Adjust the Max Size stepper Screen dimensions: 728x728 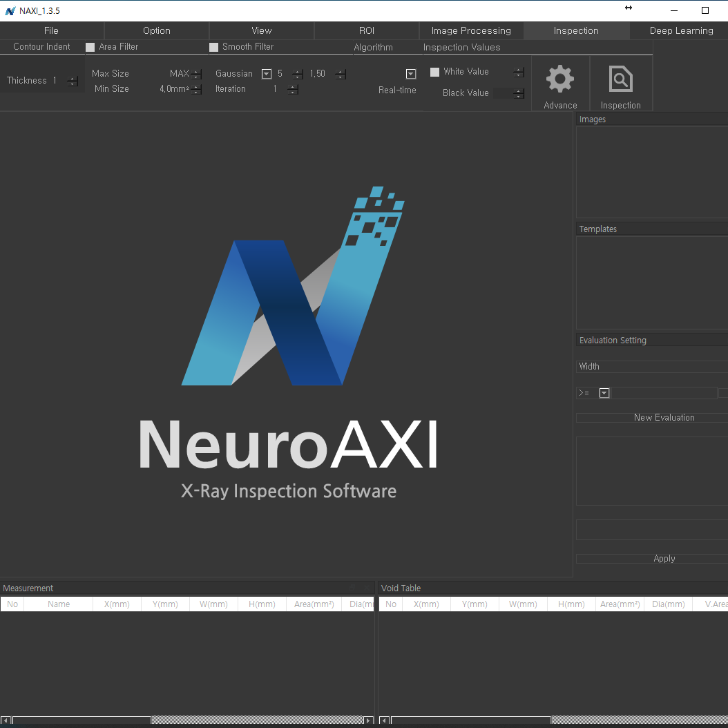(196, 75)
